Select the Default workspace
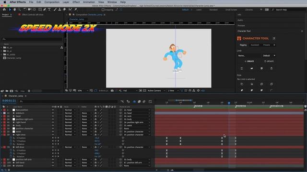The width and height of the screenshot is (307, 172). [185, 10]
